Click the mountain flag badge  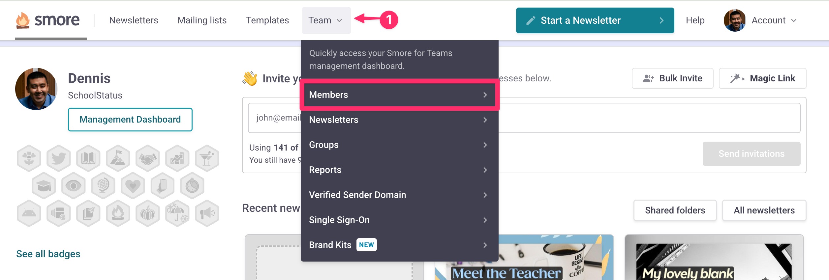tap(118, 158)
